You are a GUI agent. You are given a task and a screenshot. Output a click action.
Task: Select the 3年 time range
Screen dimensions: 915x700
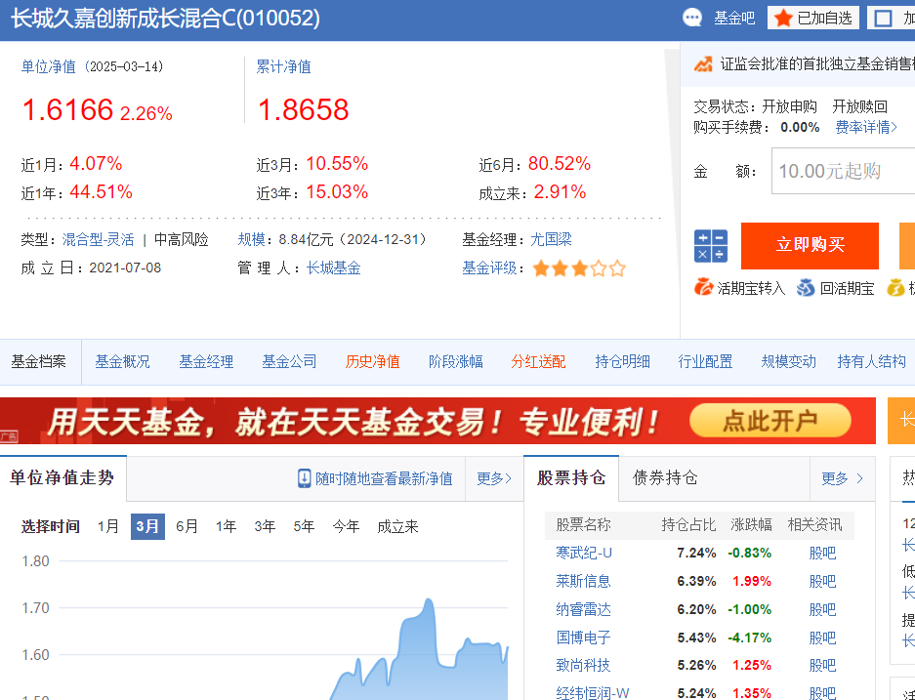click(x=265, y=527)
